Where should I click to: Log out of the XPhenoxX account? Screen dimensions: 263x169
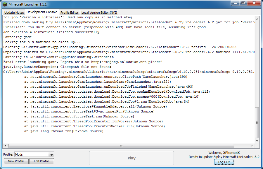click(x=224, y=162)
